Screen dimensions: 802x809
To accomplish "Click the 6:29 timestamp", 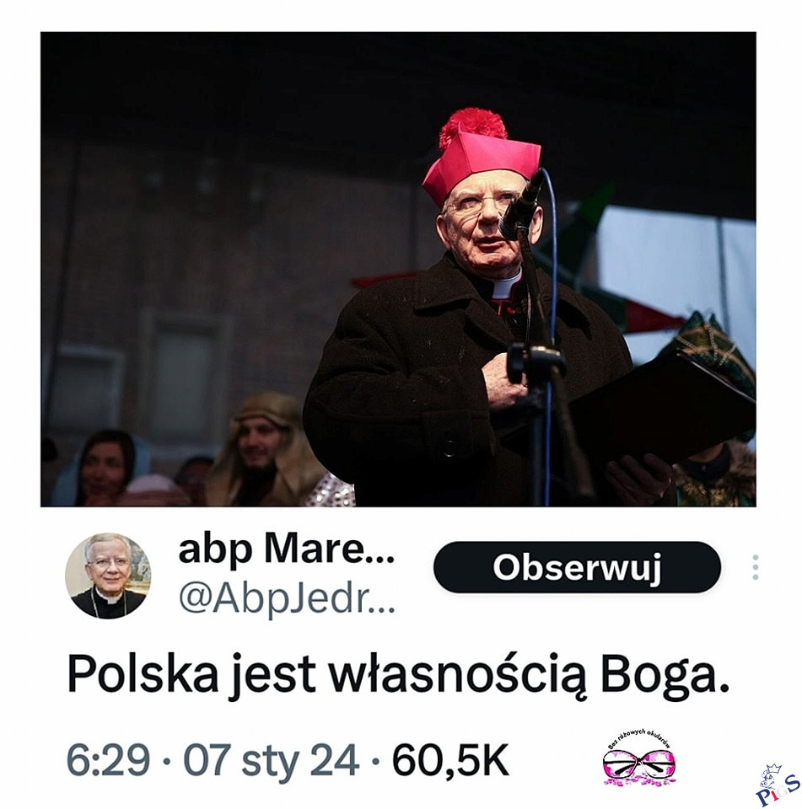I will pos(108,760).
